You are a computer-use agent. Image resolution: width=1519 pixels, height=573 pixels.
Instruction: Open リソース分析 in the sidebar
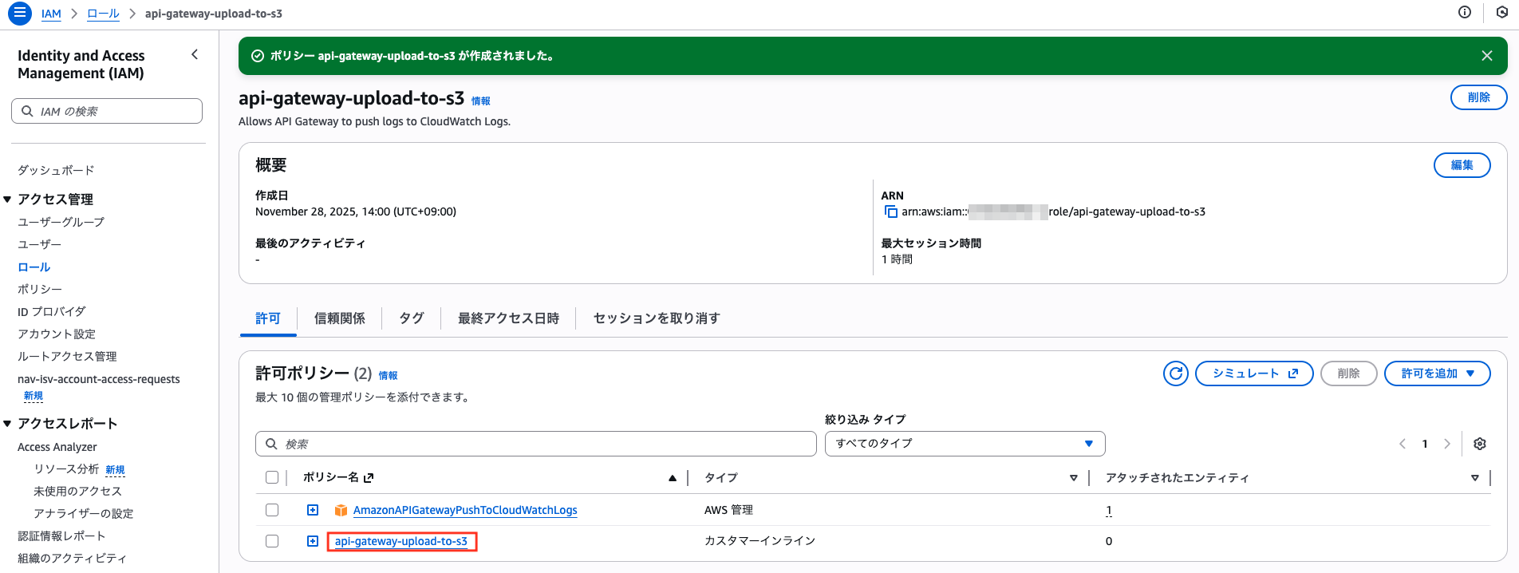66,469
